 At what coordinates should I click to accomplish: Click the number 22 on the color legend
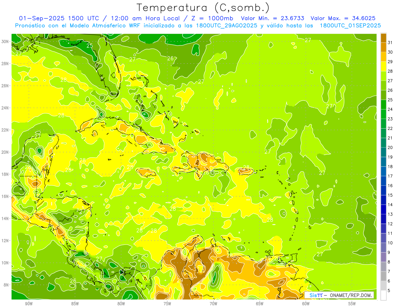pos(390,129)
